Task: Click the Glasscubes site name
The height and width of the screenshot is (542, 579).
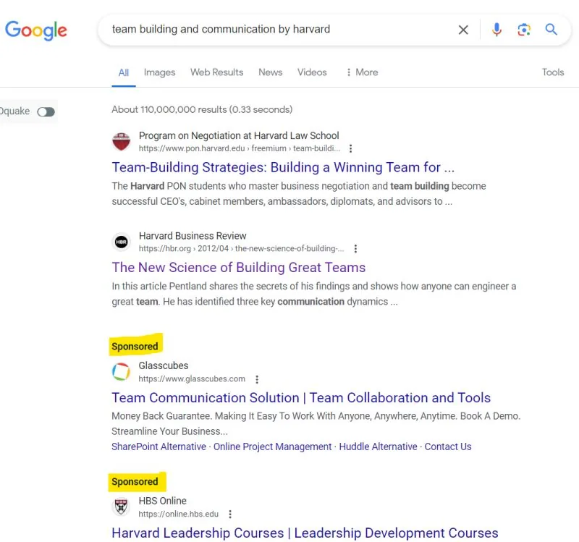Action: [x=164, y=365]
